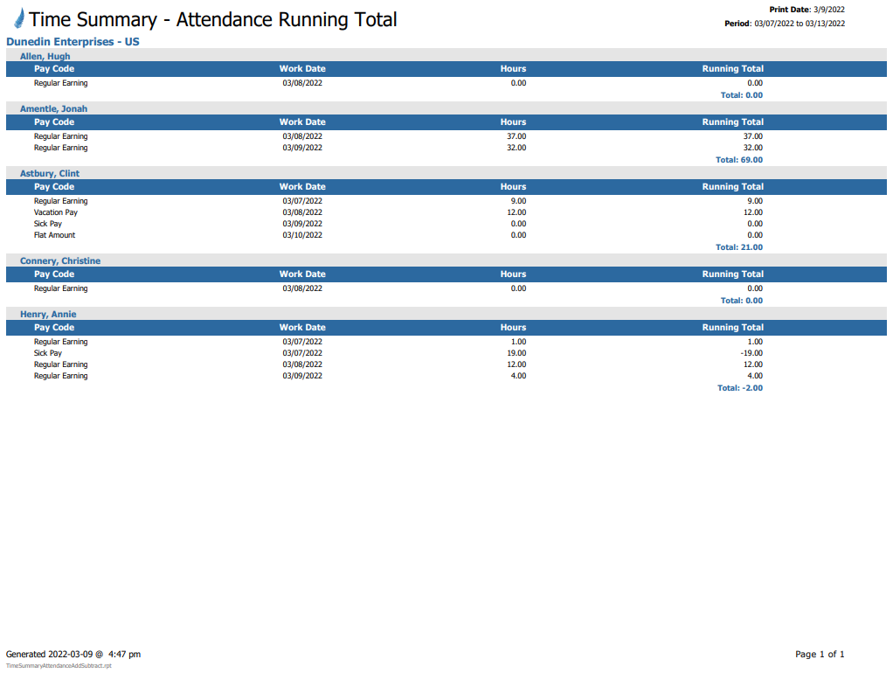Screen dimensions: 893x680
Task: Click Work Date header under Amentle, Jonah
Action: 302,122
